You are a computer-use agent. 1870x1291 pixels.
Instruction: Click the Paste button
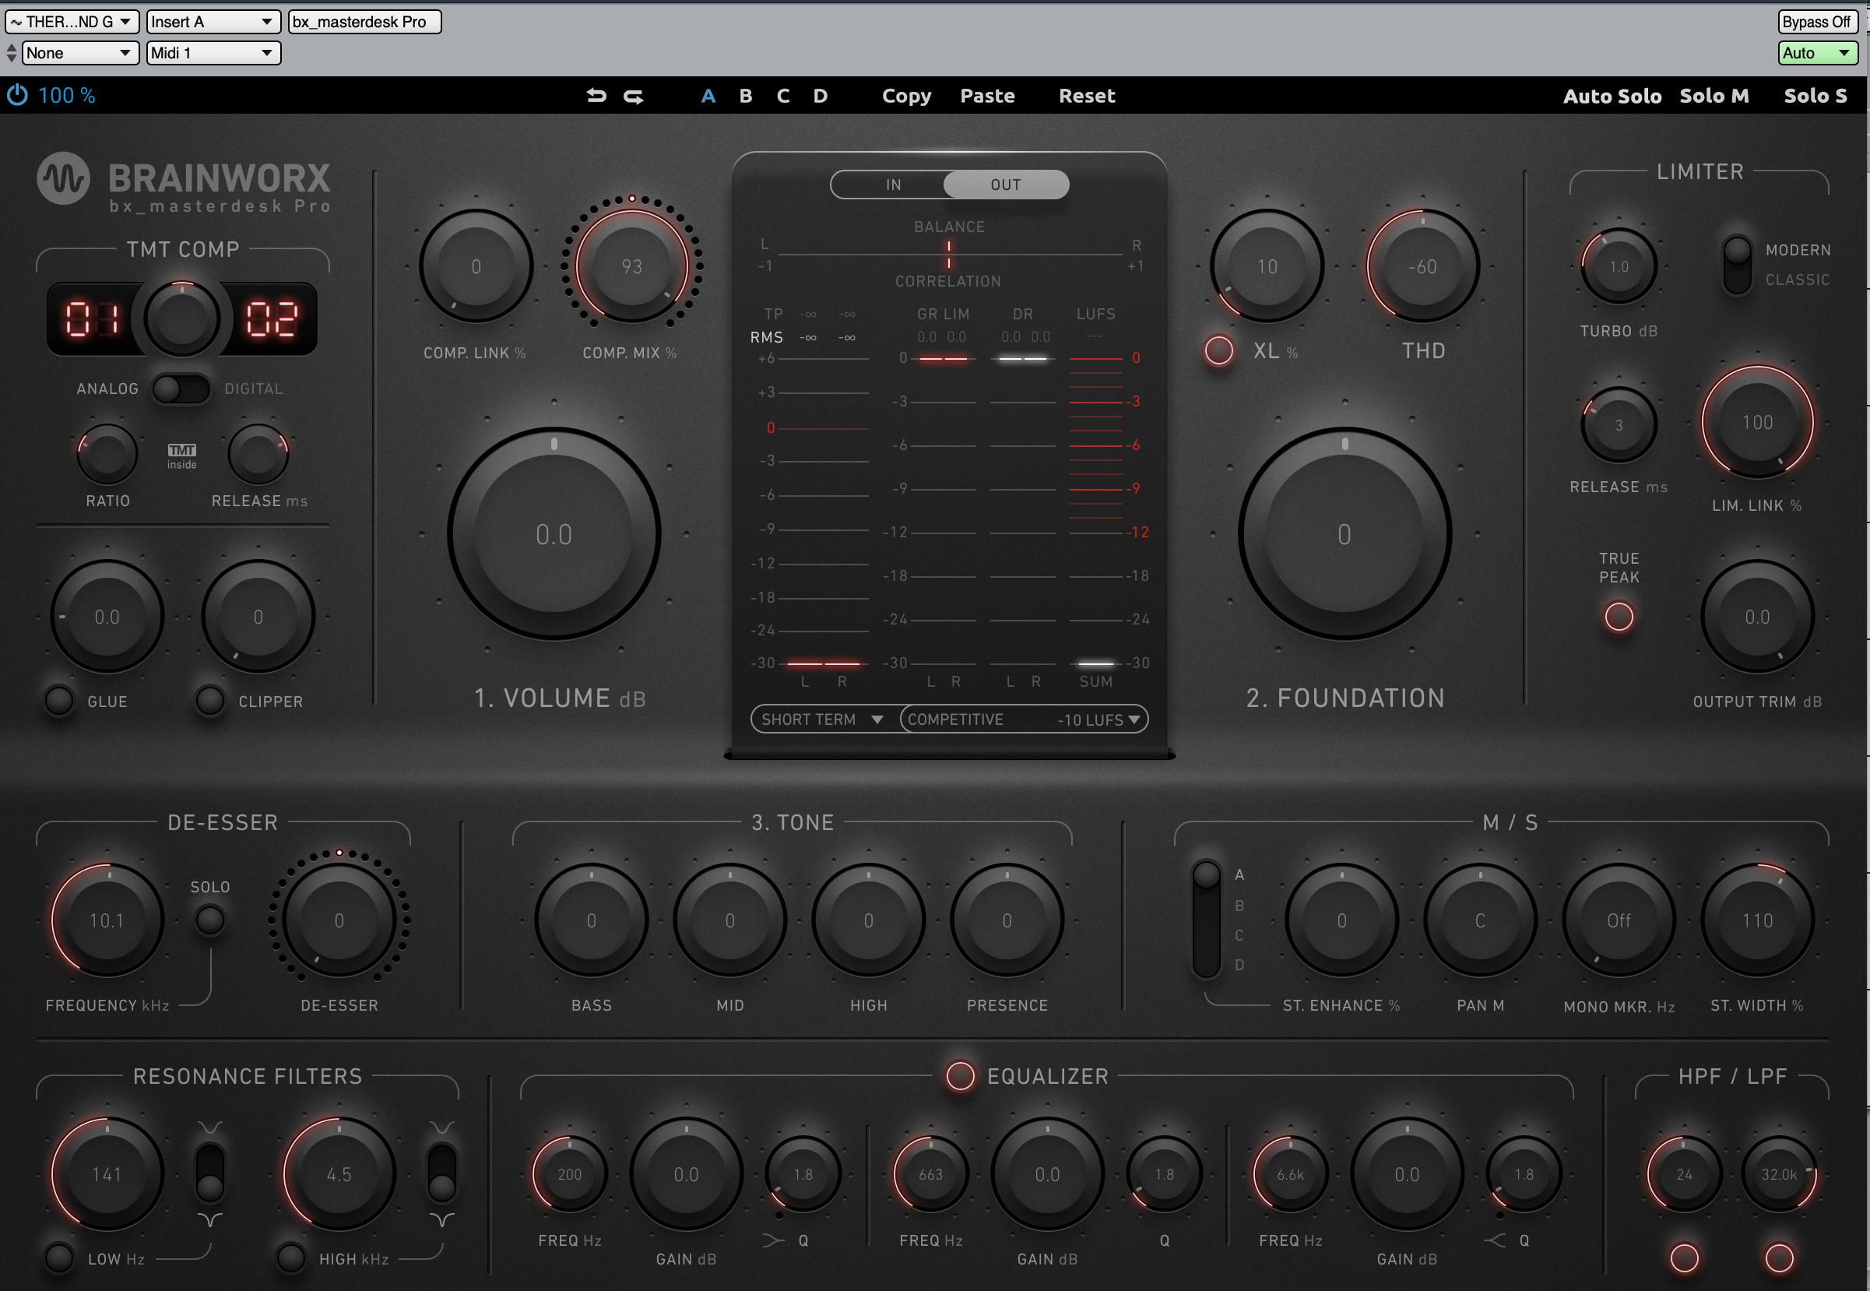(x=986, y=97)
